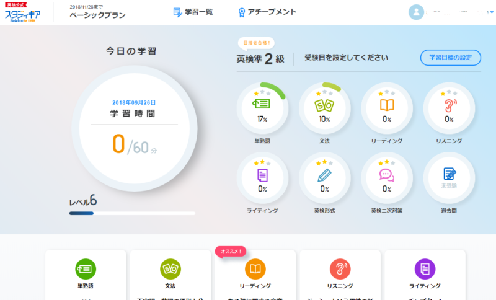Click the アチーブメント medal icon
The height and width of the screenshot is (300, 496).
[x=242, y=12]
